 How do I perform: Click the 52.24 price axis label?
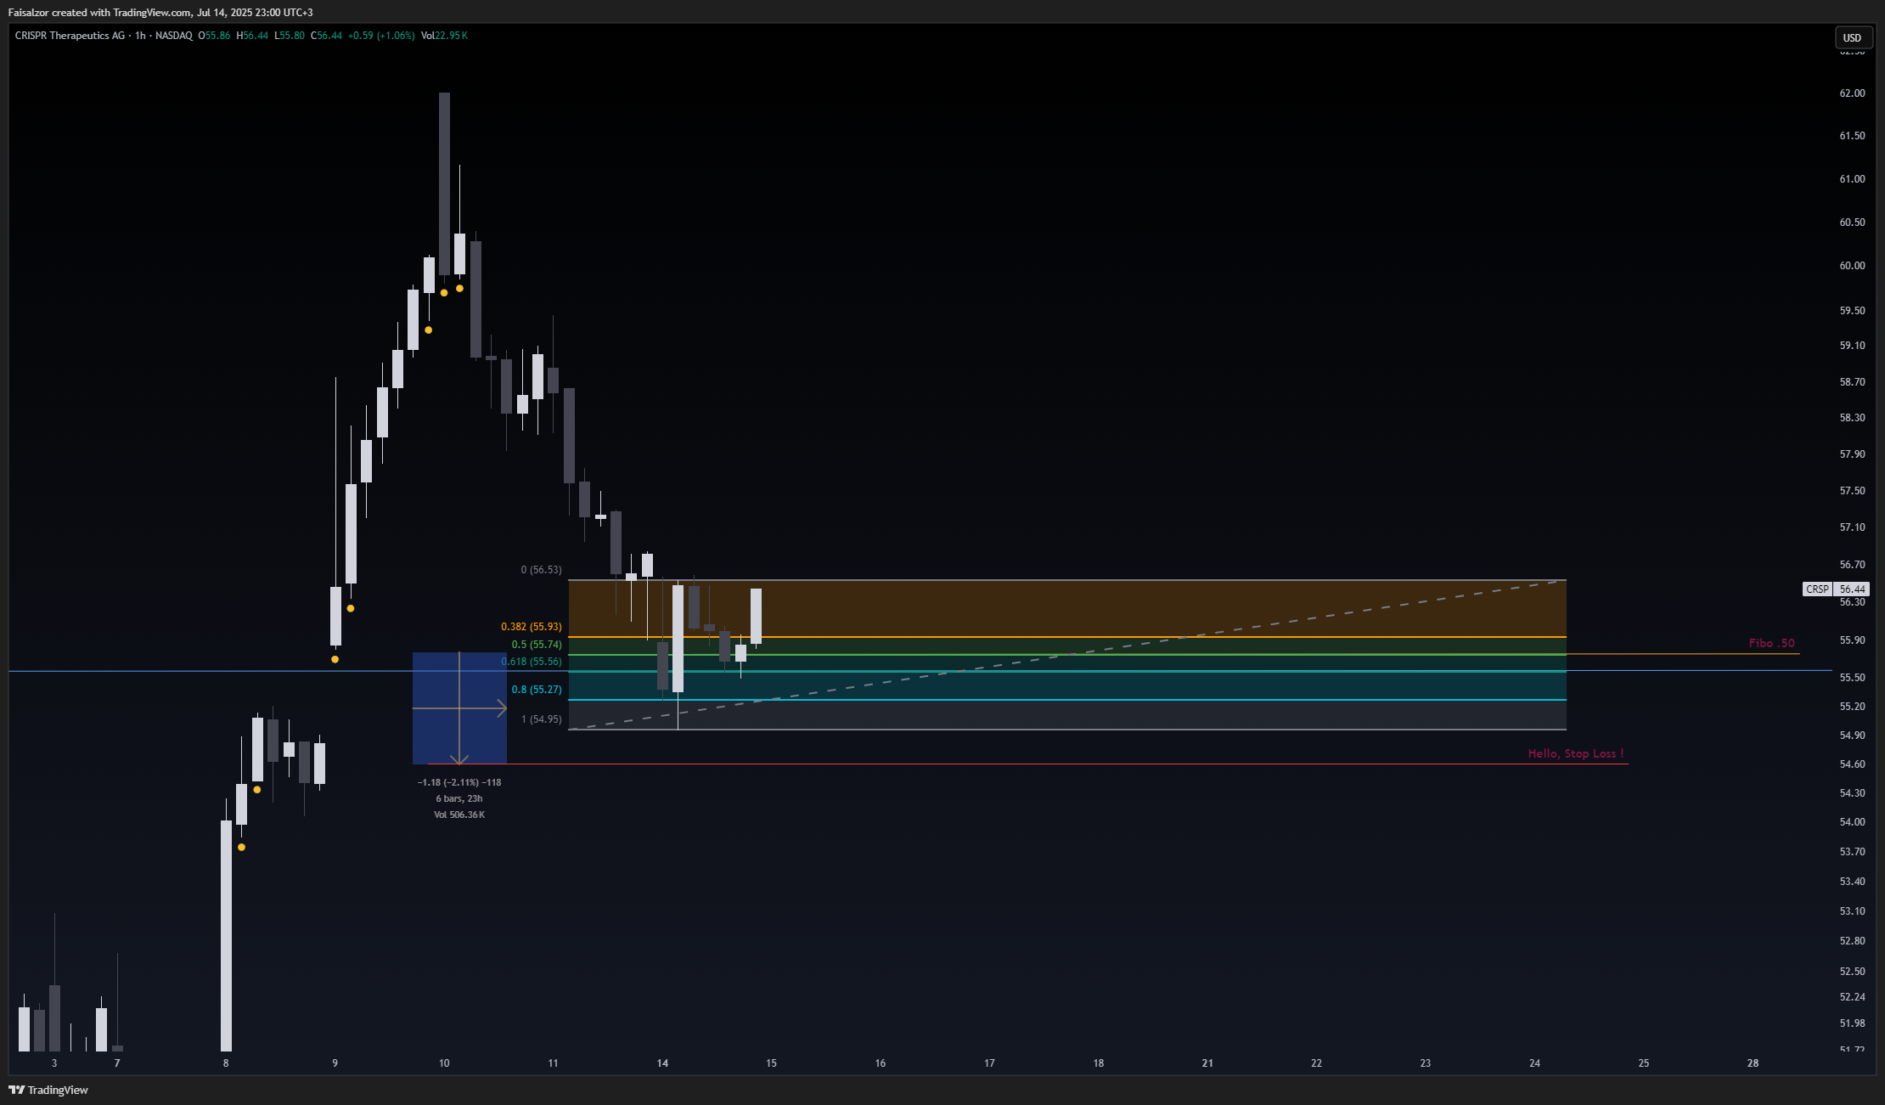coord(1852,997)
